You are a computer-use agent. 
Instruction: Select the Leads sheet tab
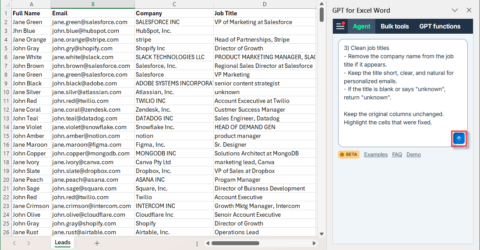click(x=63, y=243)
